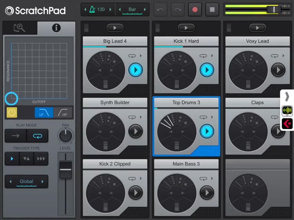The height and width of the screenshot is (220, 294).
Task: Select the Claps pad title
Action: point(258,103)
